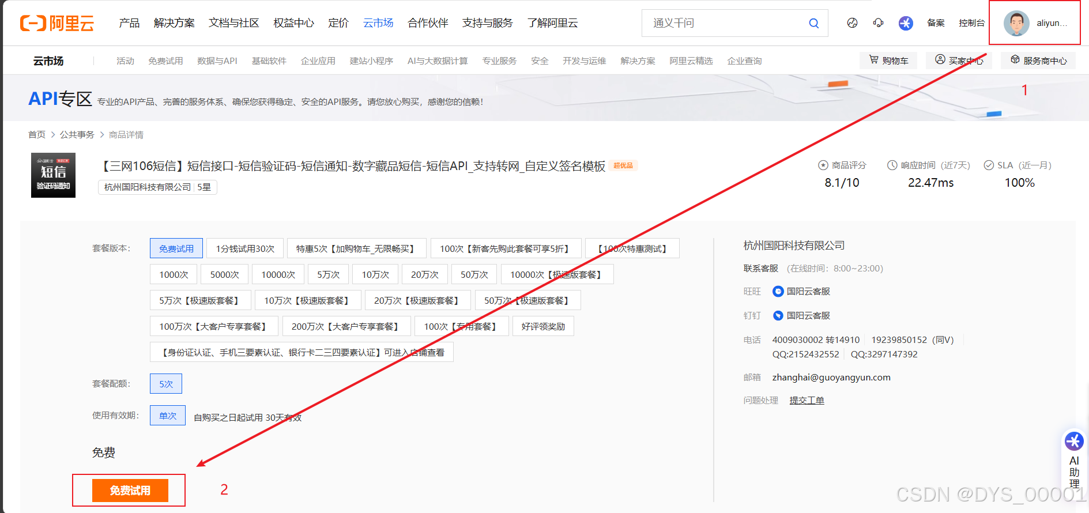Image resolution: width=1089 pixels, height=513 pixels.
Task: Go to 公共事务 breadcrumb
Action: pos(77,134)
